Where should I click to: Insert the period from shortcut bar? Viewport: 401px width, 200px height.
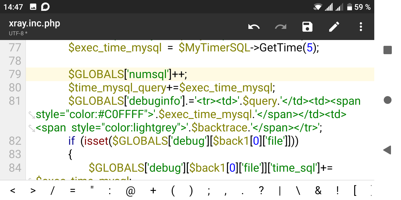coord(243,193)
